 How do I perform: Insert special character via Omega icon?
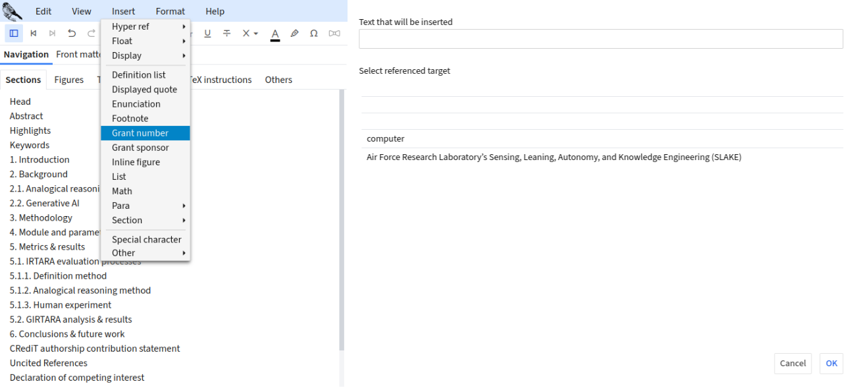click(x=314, y=33)
